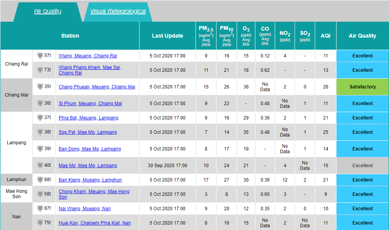
Task: Open Wiang Phang Kham, Mae Sai station link
Action: [x=90, y=70]
